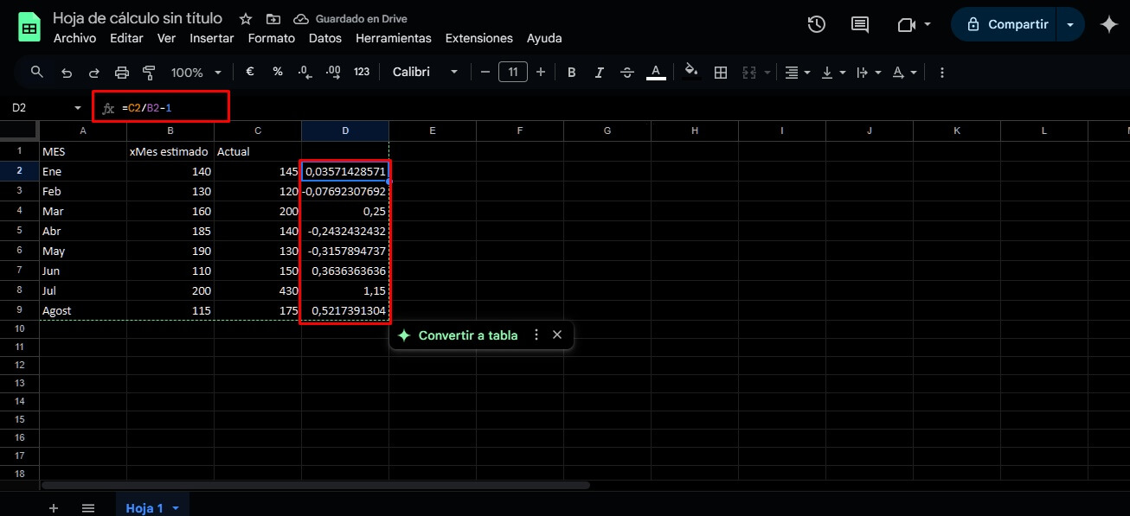
Task: Open the text wrapping dropdown
Action: click(868, 73)
